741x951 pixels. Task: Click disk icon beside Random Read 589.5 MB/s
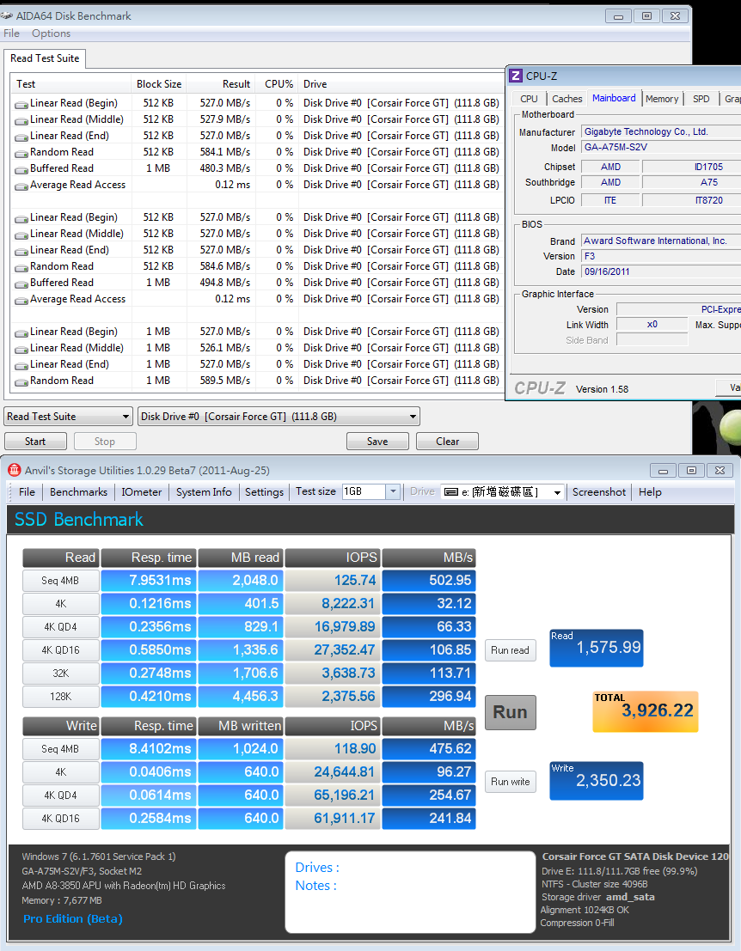(x=21, y=381)
